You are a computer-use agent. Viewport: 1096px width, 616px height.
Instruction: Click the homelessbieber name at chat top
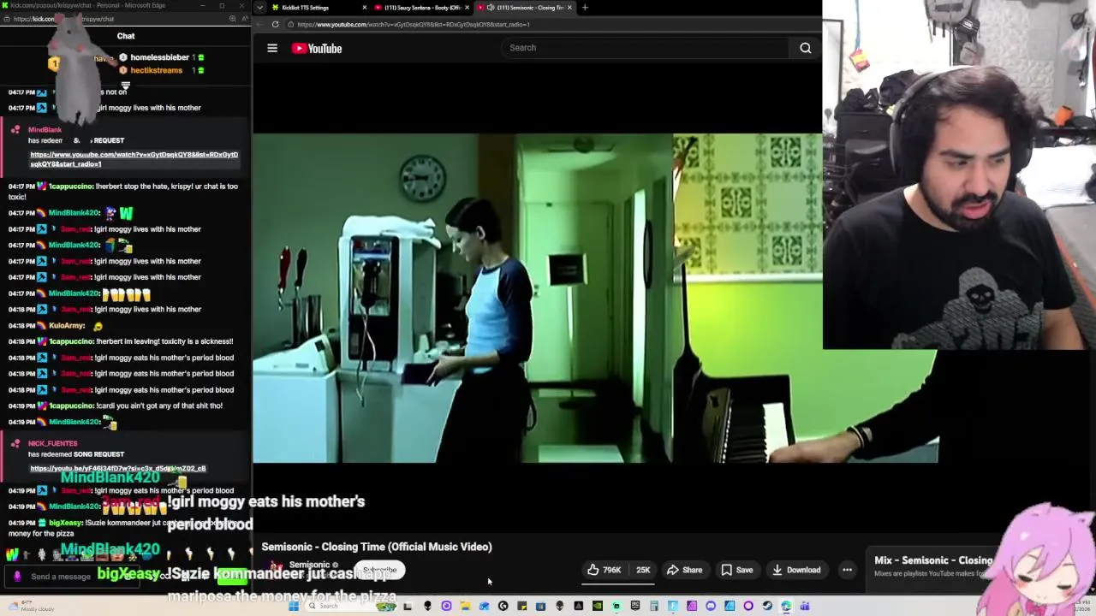coord(159,57)
